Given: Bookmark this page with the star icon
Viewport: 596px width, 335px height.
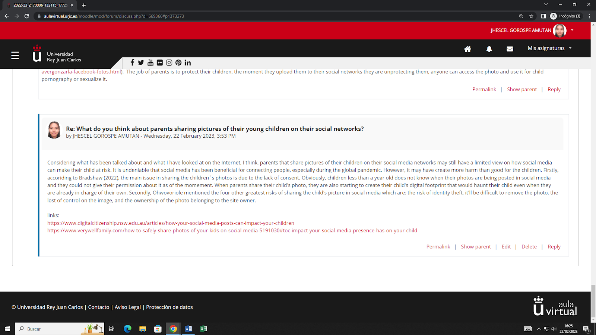Looking at the screenshot, I should [x=531, y=16].
